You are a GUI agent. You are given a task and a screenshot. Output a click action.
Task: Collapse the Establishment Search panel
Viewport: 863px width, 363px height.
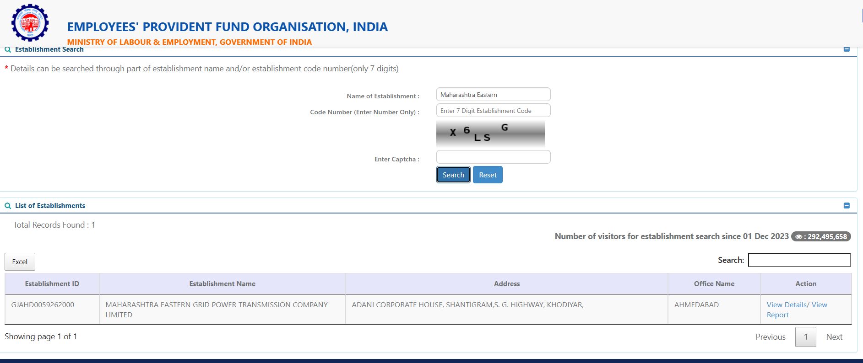847,49
